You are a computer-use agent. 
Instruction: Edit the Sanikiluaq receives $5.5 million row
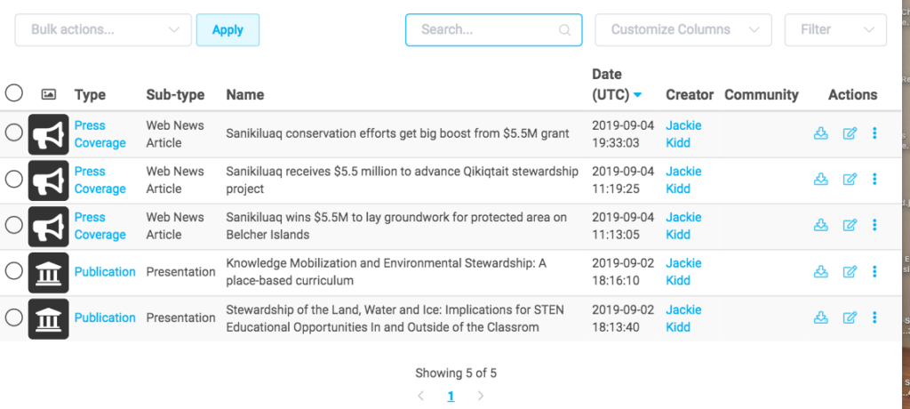click(x=850, y=180)
